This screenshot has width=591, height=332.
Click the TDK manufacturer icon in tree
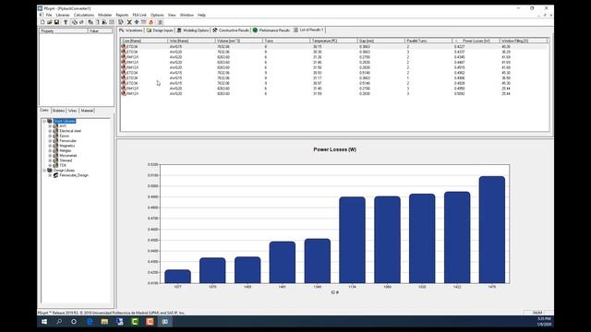[55, 165]
